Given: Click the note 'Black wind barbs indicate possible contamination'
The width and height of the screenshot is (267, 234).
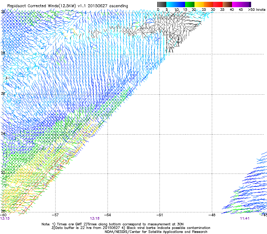Looking at the screenshot, I should (x=168, y=228).
